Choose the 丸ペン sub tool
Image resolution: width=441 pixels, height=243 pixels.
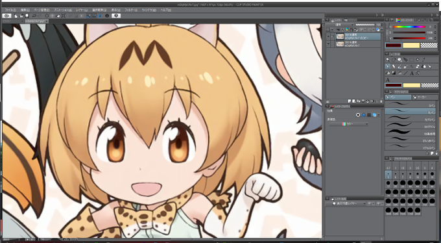click(x=411, y=111)
